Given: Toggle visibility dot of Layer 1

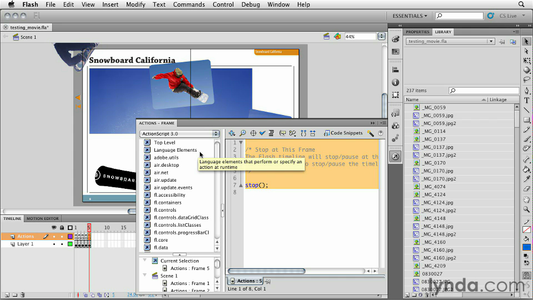Looking at the screenshot, I should tap(54, 244).
